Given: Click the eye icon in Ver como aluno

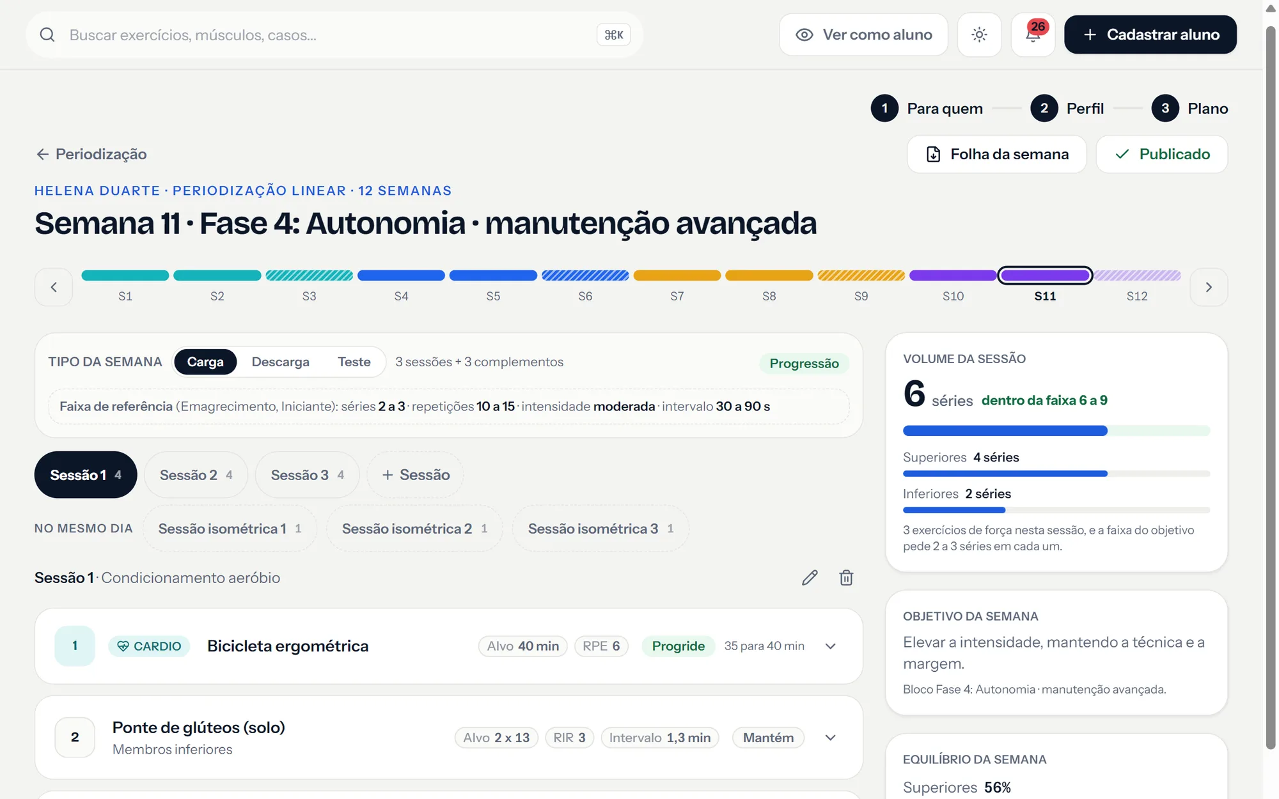Looking at the screenshot, I should [804, 35].
